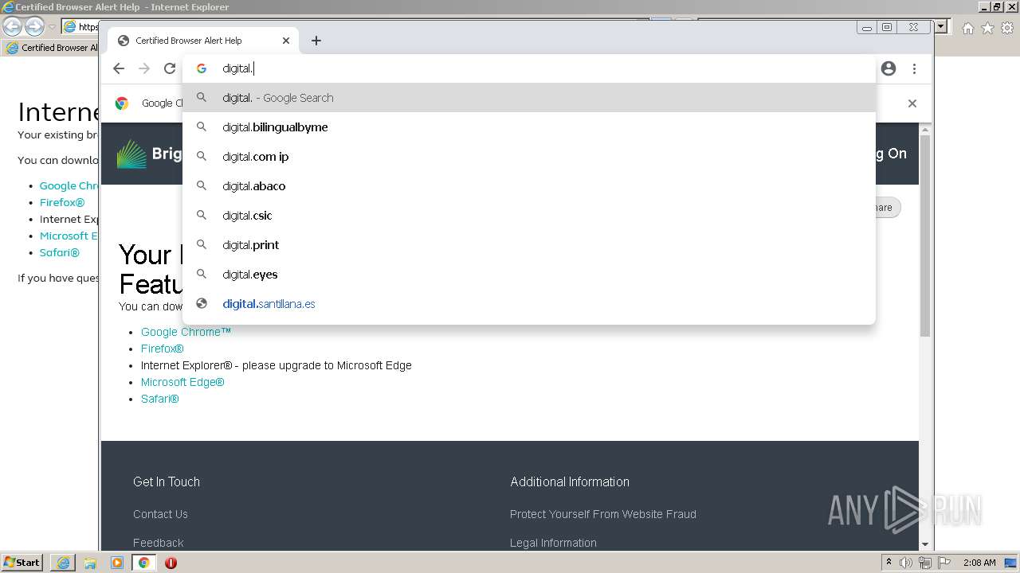Open media player taskbar icon
The width and height of the screenshot is (1020, 573).
pos(117,563)
